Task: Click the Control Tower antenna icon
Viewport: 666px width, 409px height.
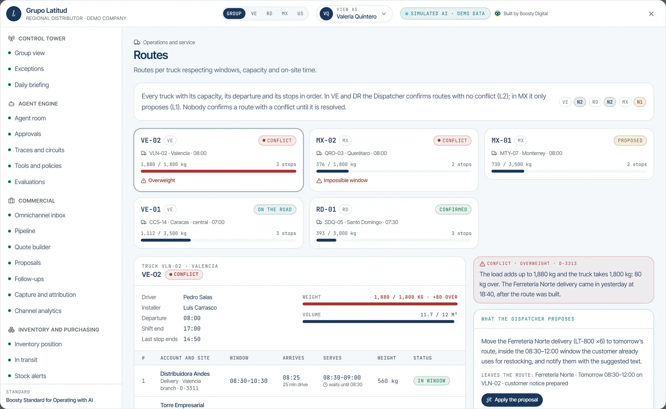Action: click(x=11, y=39)
